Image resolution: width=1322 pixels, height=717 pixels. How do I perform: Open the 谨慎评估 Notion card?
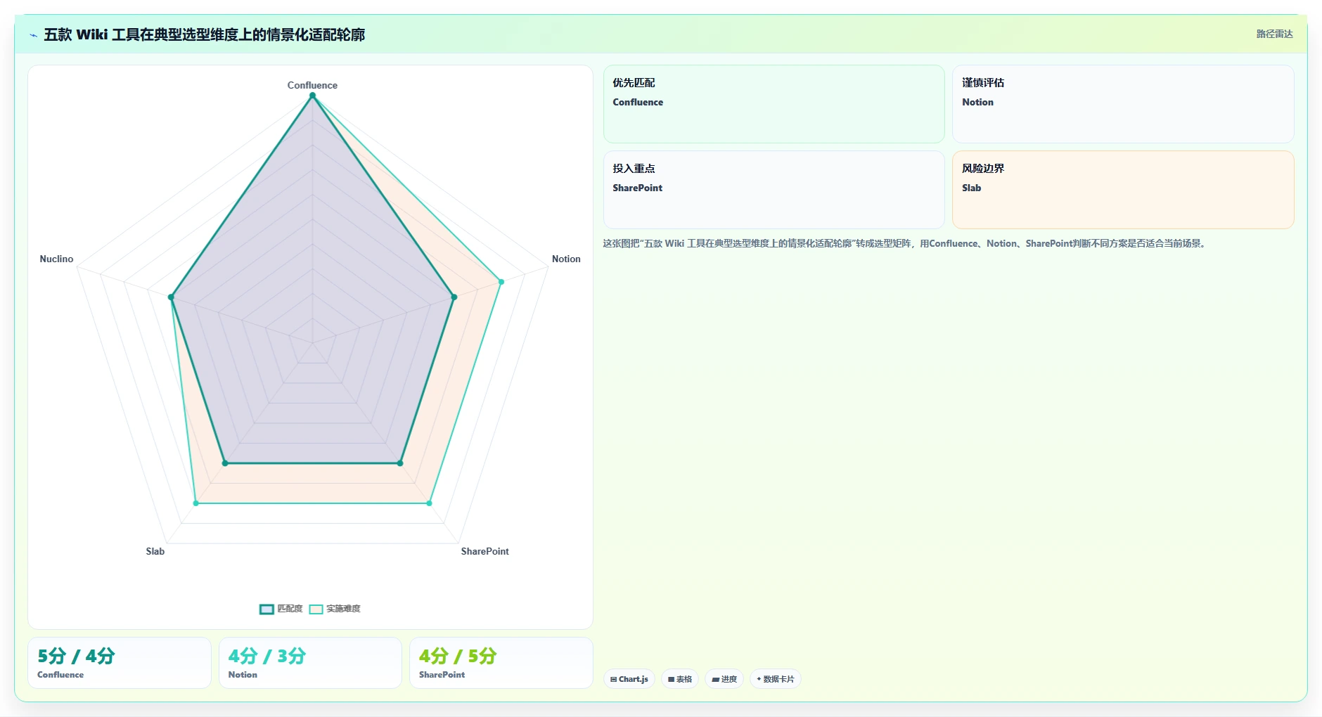pyautogui.click(x=1123, y=104)
